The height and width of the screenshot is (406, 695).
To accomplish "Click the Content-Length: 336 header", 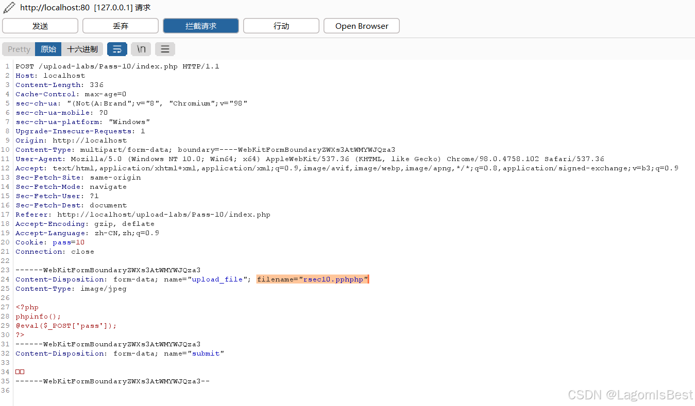I will [60, 85].
